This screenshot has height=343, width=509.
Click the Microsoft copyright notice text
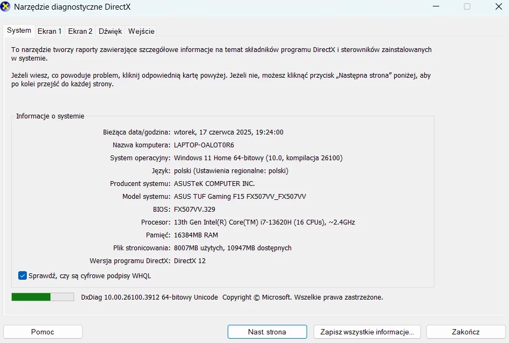click(x=302, y=297)
